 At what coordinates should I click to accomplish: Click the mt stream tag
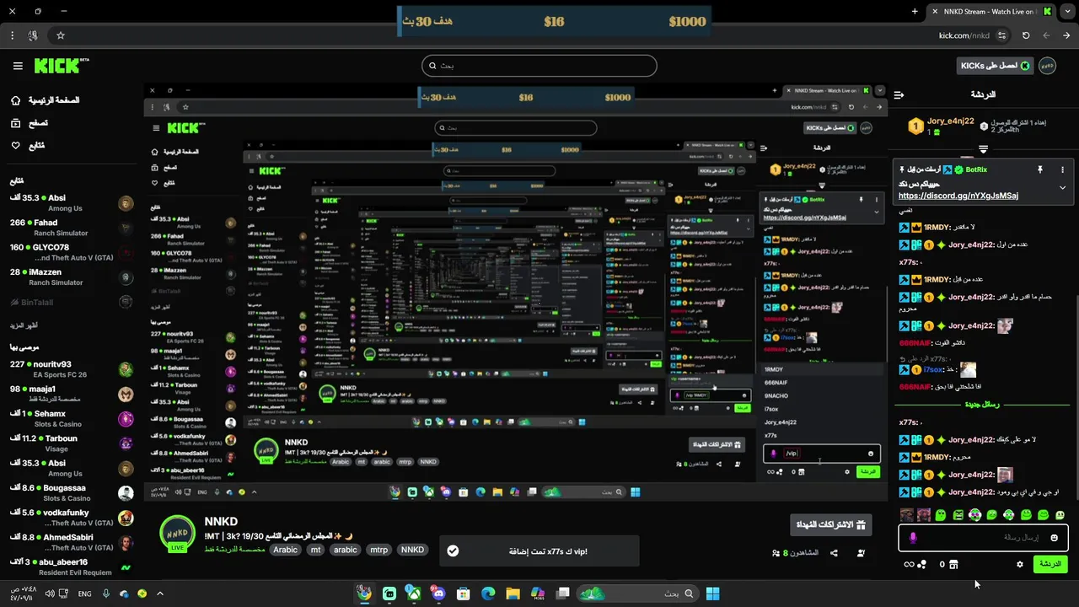coord(315,550)
